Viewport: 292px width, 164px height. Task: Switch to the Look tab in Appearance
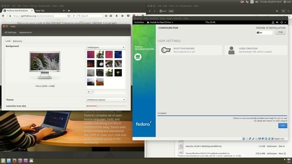click(x=8, y=41)
